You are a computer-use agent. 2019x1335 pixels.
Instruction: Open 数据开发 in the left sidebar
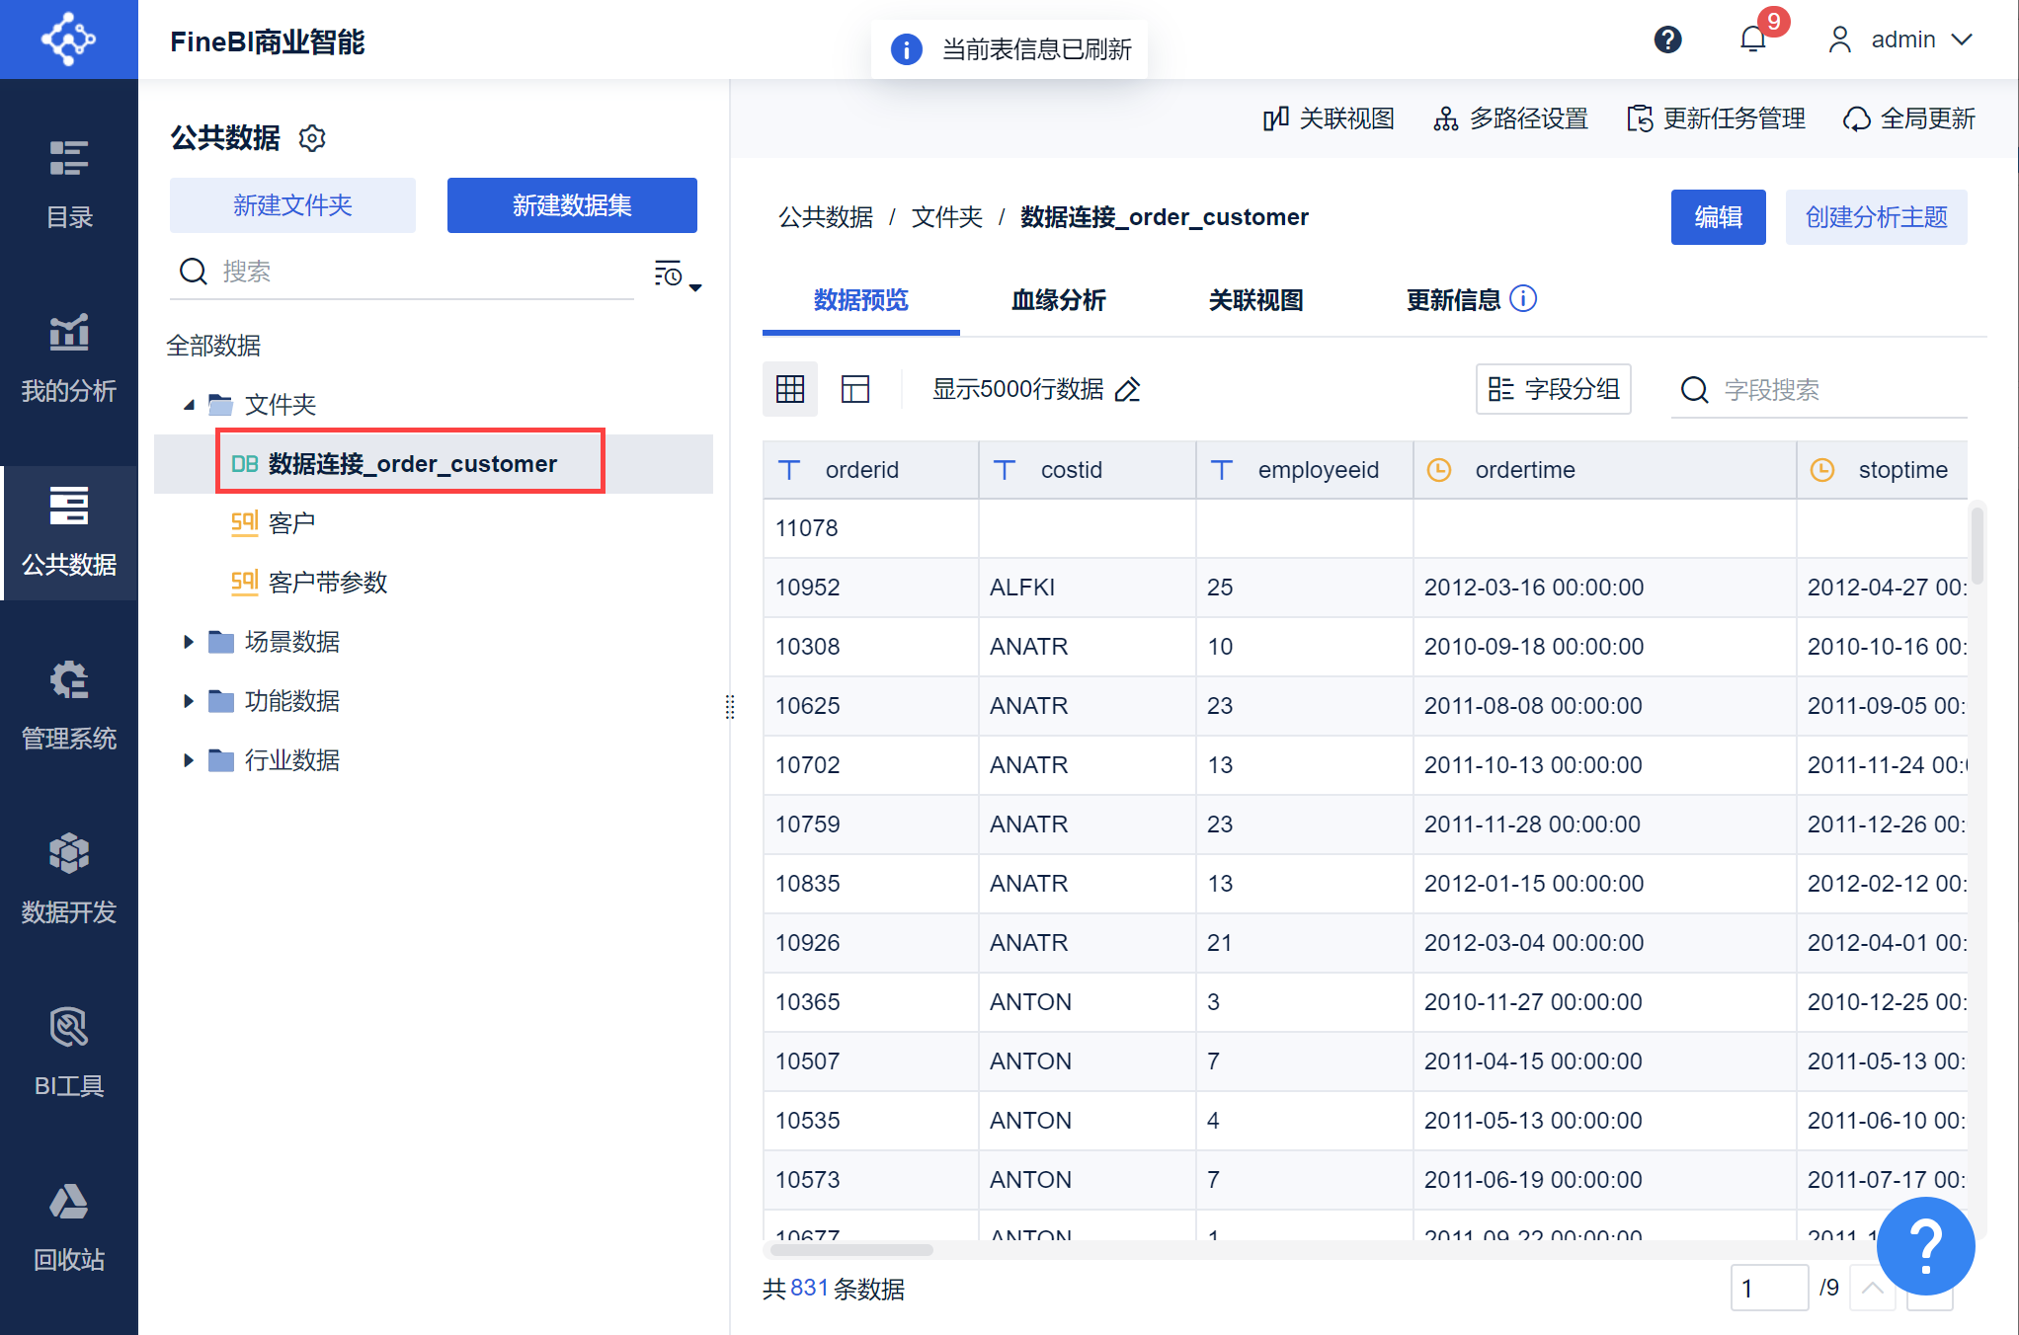[69, 877]
